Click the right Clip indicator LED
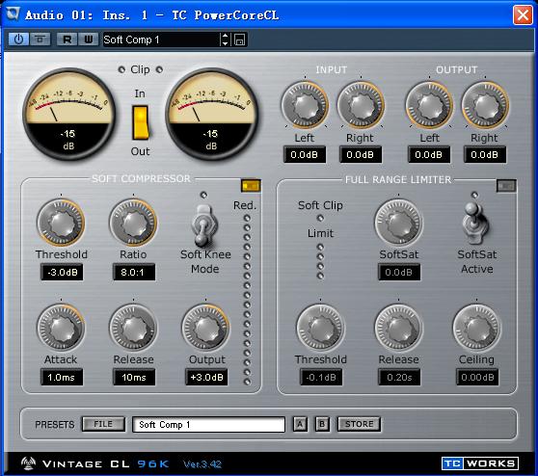 (x=159, y=69)
